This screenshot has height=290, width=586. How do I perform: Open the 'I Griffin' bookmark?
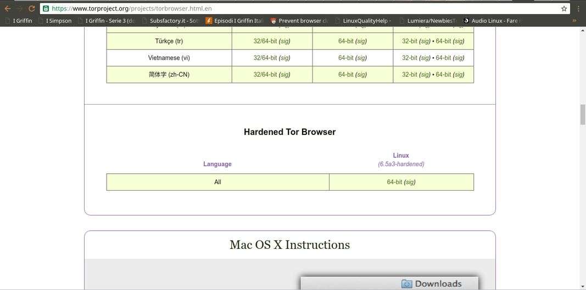click(19, 21)
